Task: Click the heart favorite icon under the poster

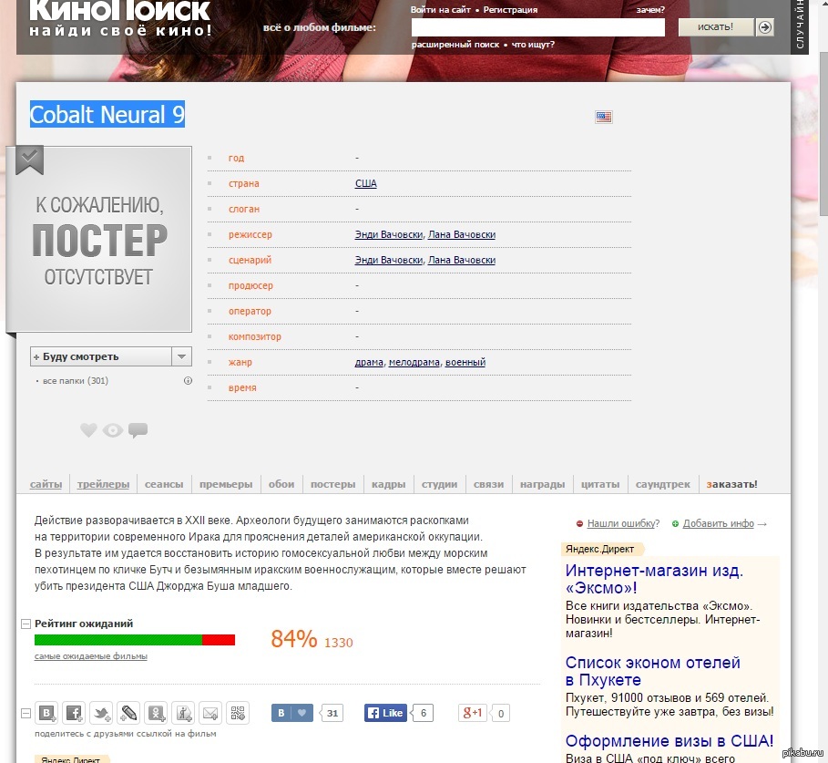Action: (x=88, y=430)
